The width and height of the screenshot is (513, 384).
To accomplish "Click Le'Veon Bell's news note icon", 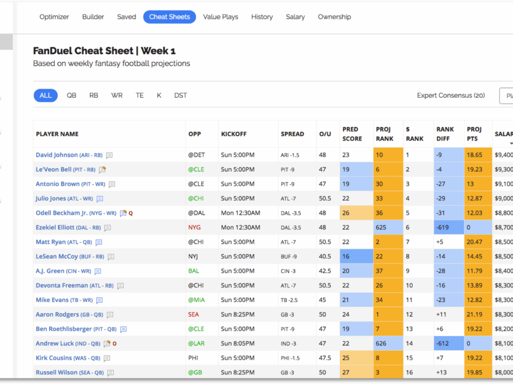I will [102, 170].
